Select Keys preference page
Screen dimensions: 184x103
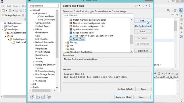tap(38, 36)
